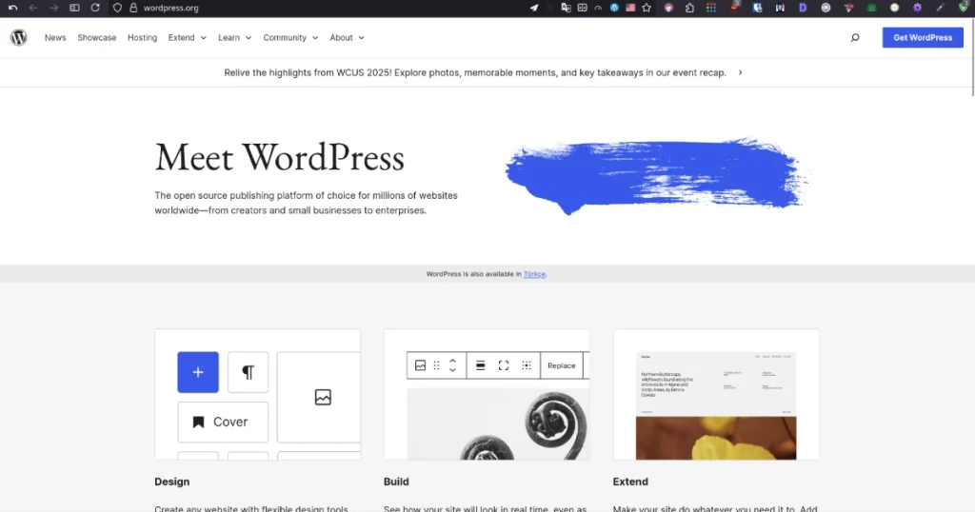Click the purple gear extension icon
The image size is (975, 512).
pyautogui.click(x=917, y=8)
